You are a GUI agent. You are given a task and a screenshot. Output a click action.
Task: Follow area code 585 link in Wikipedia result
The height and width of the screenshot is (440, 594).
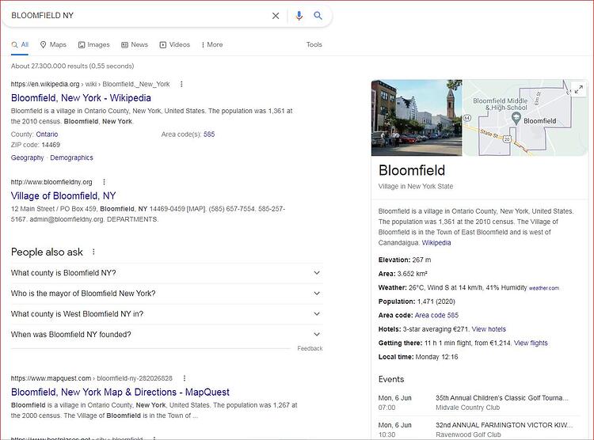(x=209, y=135)
